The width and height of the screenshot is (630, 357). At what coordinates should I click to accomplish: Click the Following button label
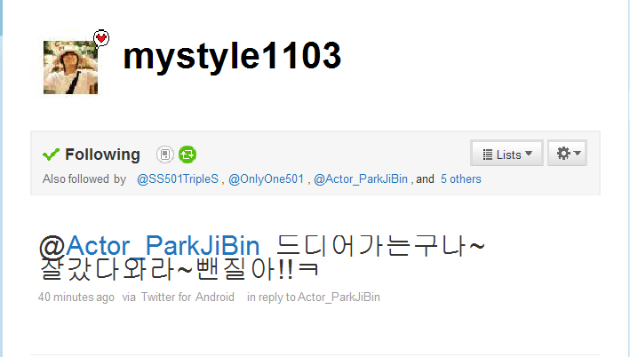coord(102,155)
